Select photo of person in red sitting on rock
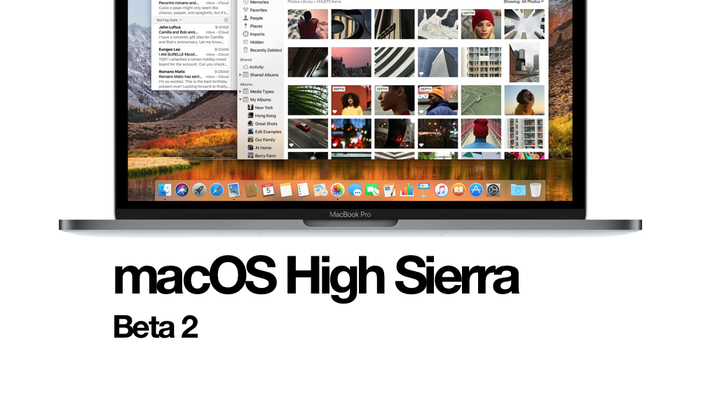The width and height of the screenshot is (701, 393). (x=308, y=24)
